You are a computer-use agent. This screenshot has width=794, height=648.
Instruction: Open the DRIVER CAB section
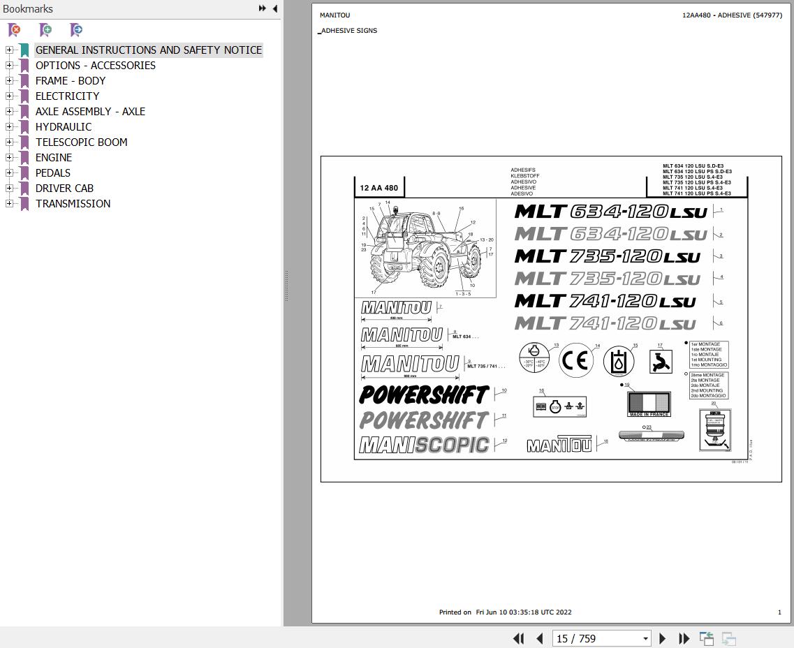coord(64,188)
